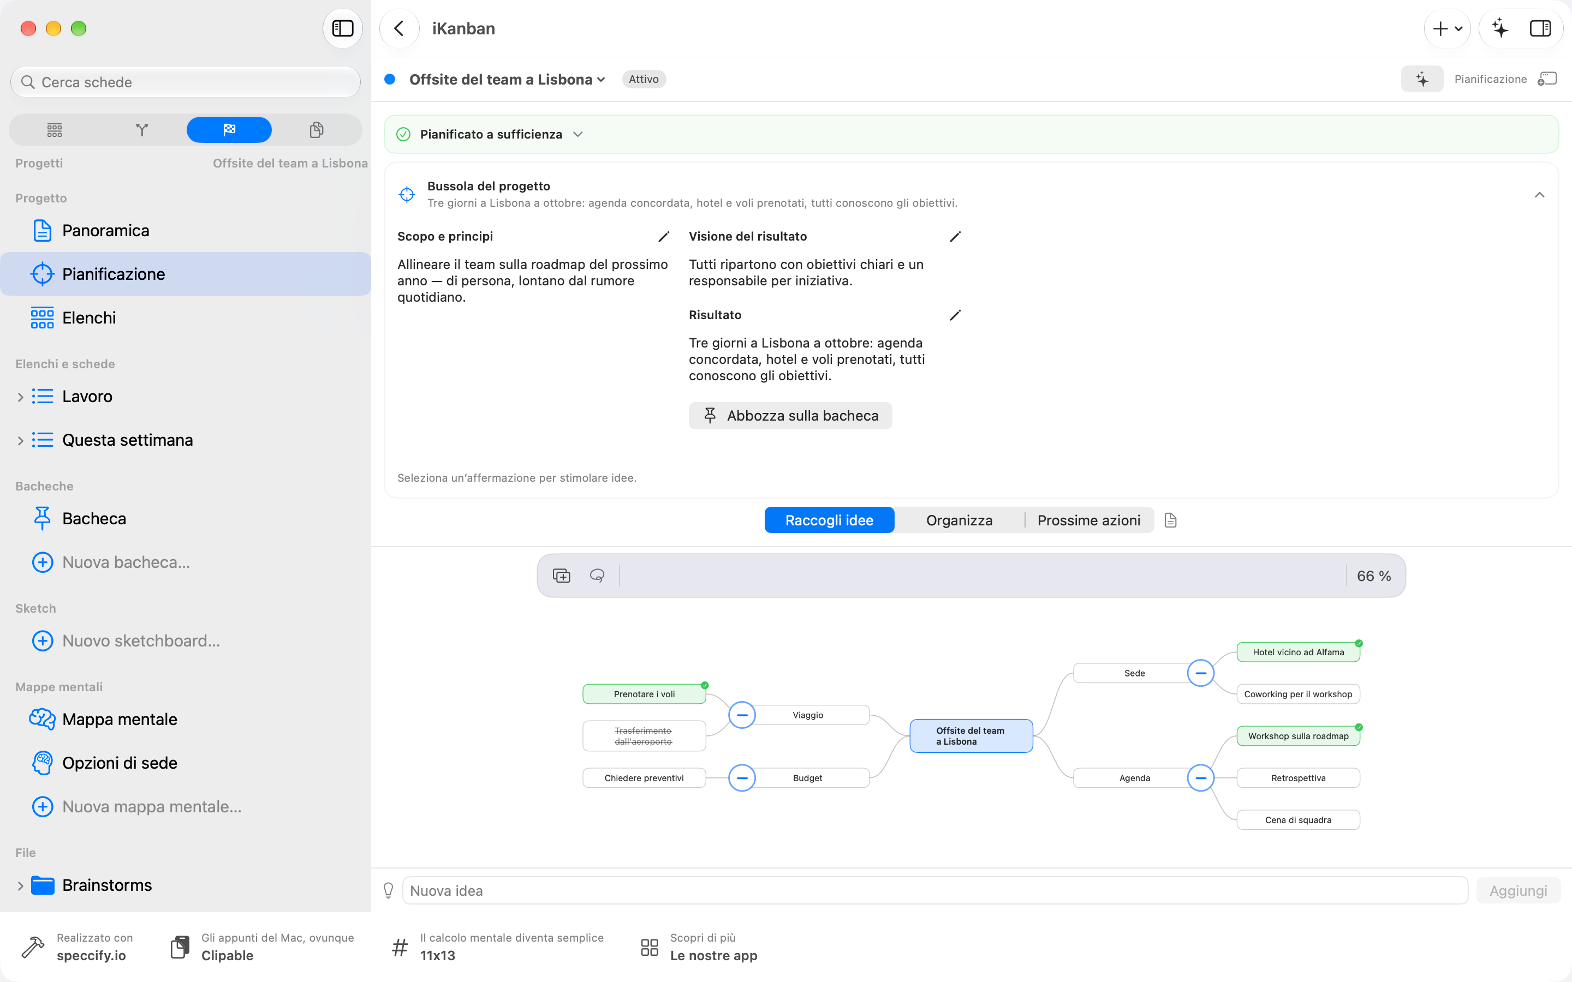Select the lasso tool in mind map toolbar
The width and height of the screenshot is (1572, 982).
coord(597,576)
